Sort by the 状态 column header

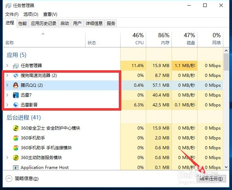[x=103, y=40]
